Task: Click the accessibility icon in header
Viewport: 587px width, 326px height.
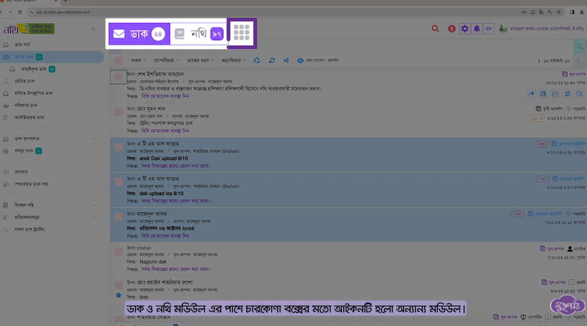Action: pyautogui.click(x=452, y=29)
